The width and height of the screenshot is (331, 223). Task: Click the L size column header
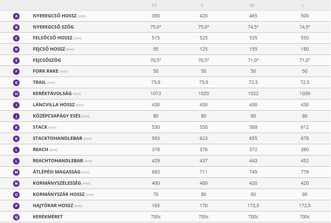coord(303,5)
